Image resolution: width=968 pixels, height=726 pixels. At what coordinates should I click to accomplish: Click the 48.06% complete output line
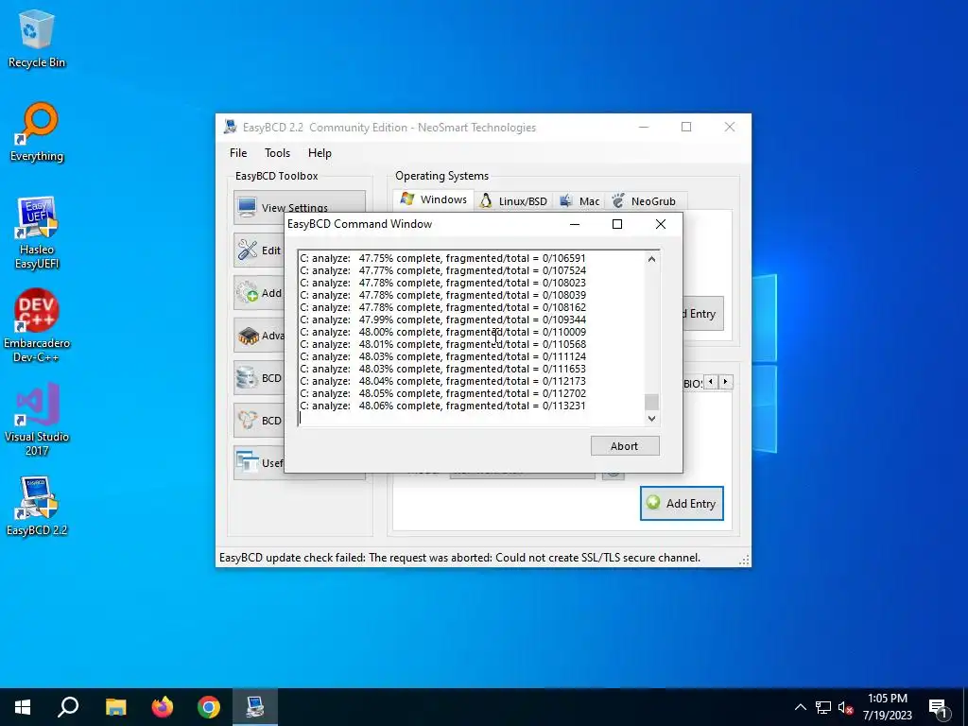tap(442, 406)
